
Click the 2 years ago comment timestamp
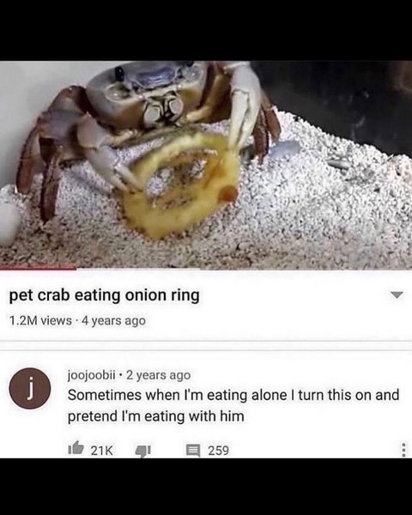click(158, 375)
